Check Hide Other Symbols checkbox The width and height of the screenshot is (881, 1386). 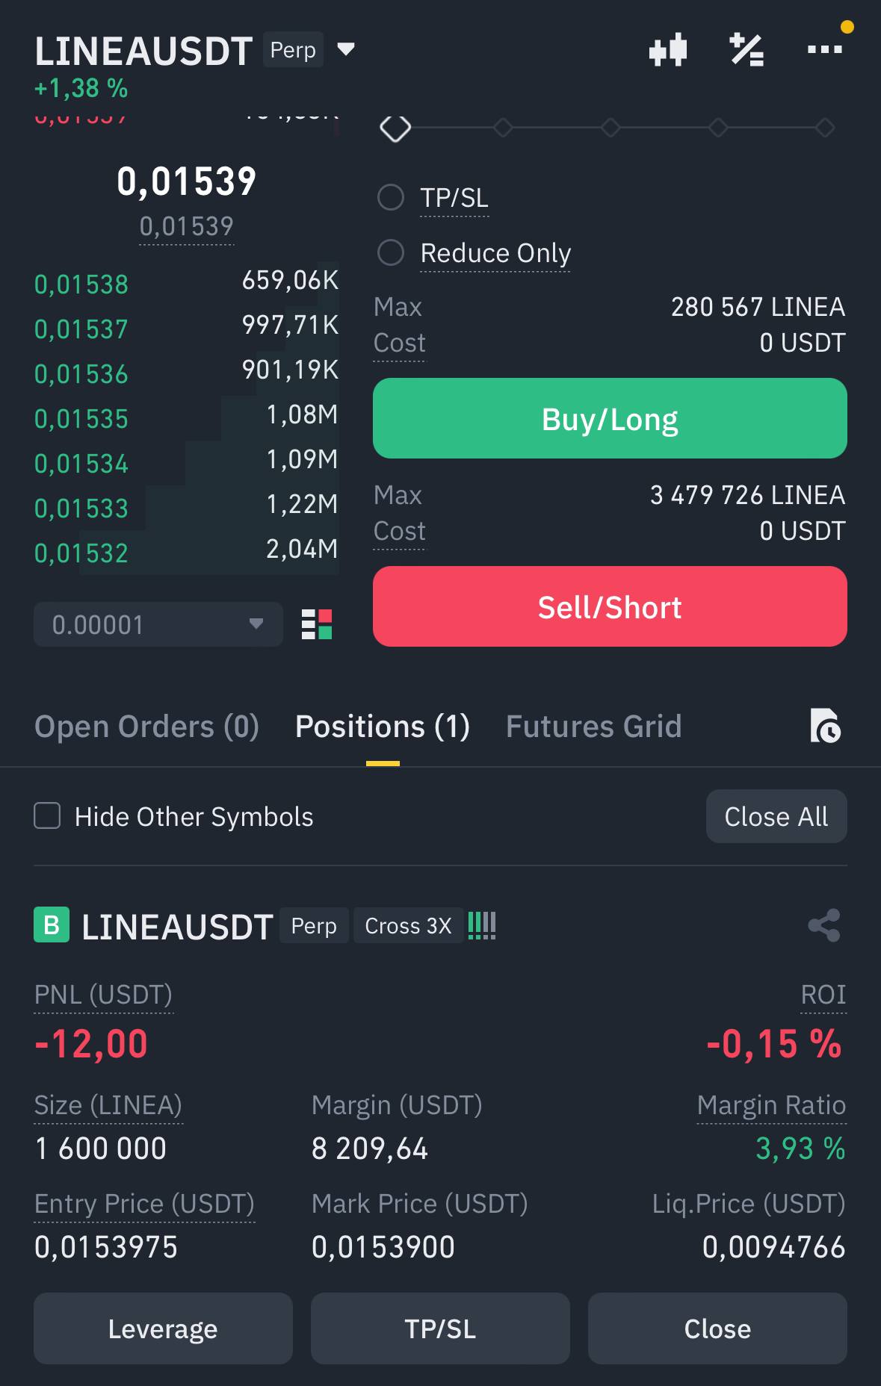click(x=47, y=816)
